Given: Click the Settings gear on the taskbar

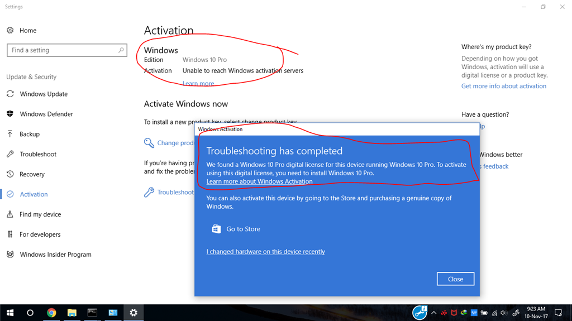Looking at the screenshot, I should click(x=134, y=313).
